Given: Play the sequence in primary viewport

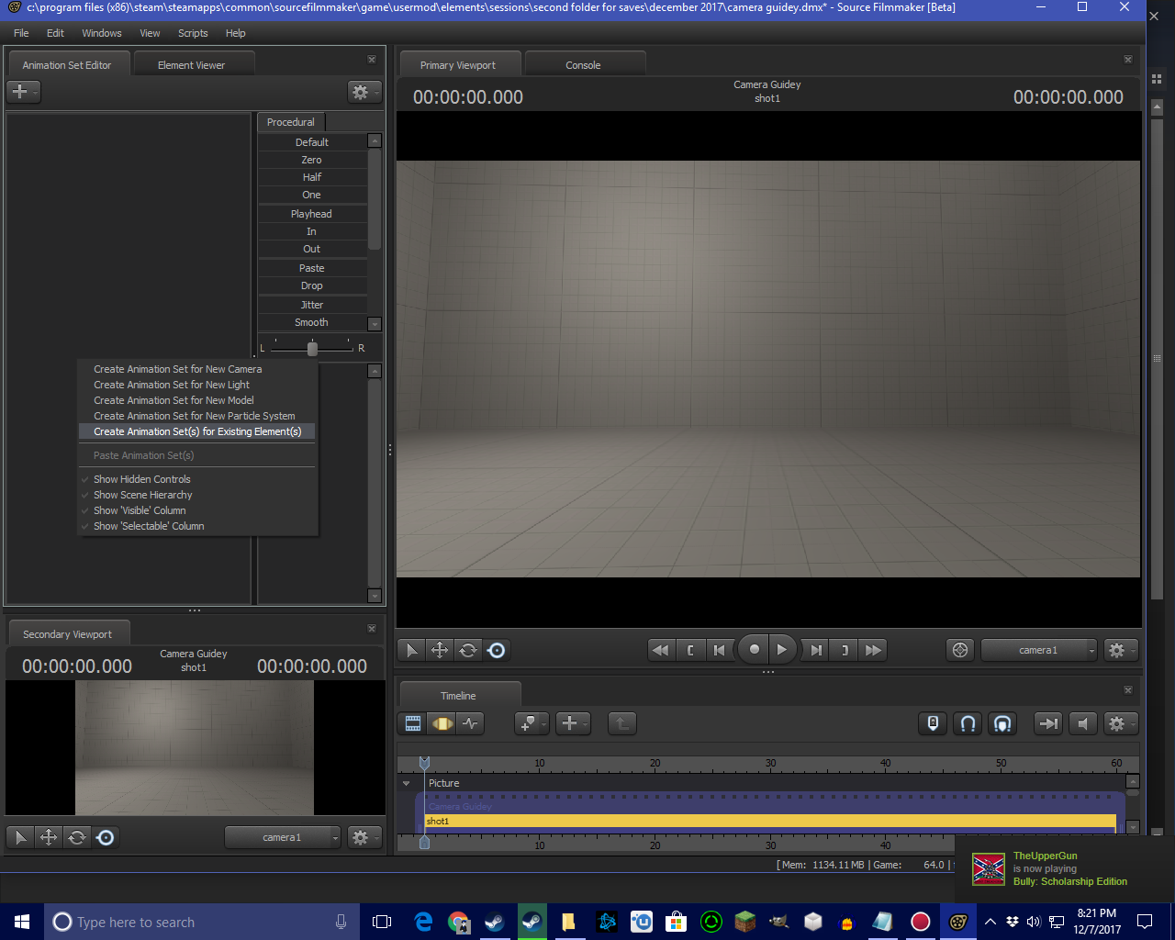Looking at the screenshot, I should [x=781, y=650].
